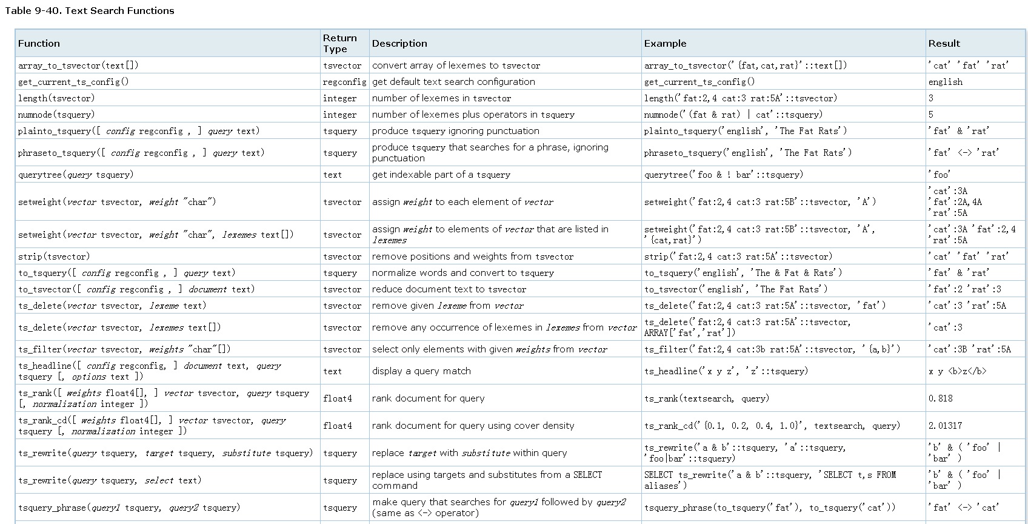Click the "Return Type" column header

click(339, 44)
